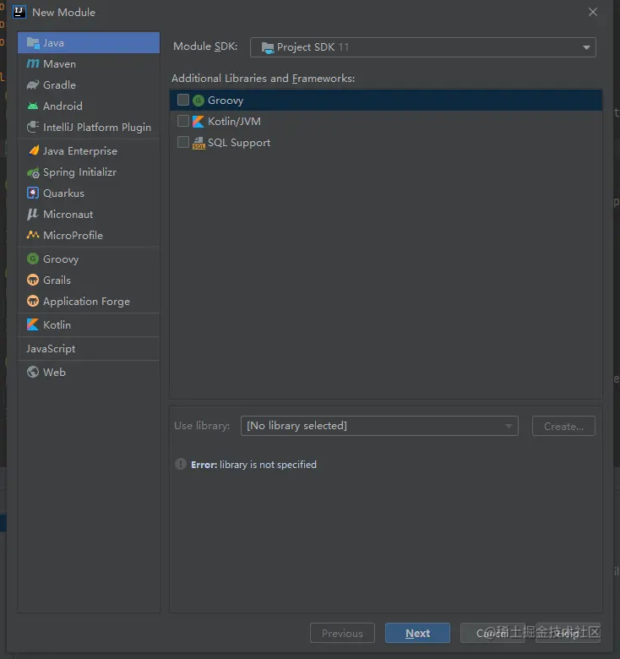Viewport: 620px width, 659px height.
Task: Click the Quarkus icon
Action: [33, 193]
